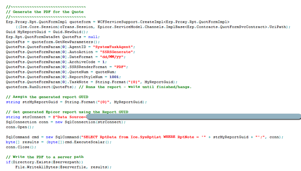Click the 'new SqlConnection(strConnect)' line
The width and height of the screenshot is (301, 171).
pos(65,122)
